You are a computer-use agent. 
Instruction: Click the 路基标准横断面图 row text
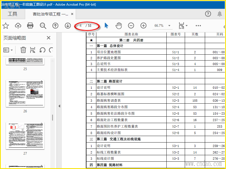coord(110,94)
